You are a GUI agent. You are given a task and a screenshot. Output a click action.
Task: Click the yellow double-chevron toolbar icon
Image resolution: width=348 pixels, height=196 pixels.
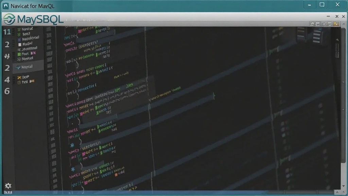[336, 24]
